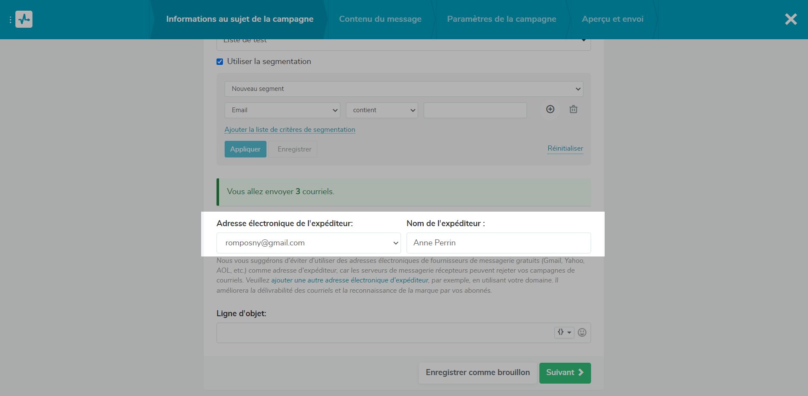The height and width of the screenshot is (396, 808).
Task: Toggle the Utiliser la segmentation checkbox
Action: tap(220, 61)
